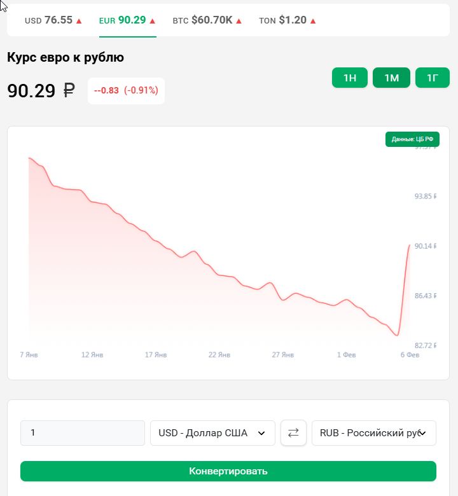Click the ruble sign after 90.29
The image size is (458, 496).
69,91
